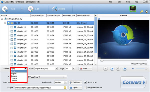
Task: Open the Subtitle dropdown arrow
Action: (x=25, y=69)
